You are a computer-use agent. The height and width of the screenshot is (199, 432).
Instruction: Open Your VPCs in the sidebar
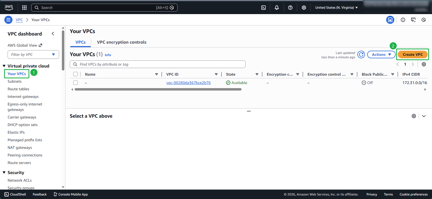[x=17, y=74]
